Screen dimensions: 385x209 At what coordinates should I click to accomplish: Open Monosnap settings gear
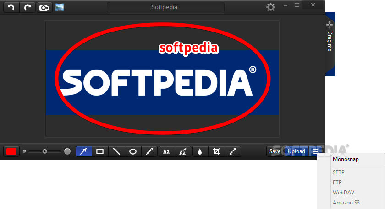pyautogui.click(x=270, y=7)
